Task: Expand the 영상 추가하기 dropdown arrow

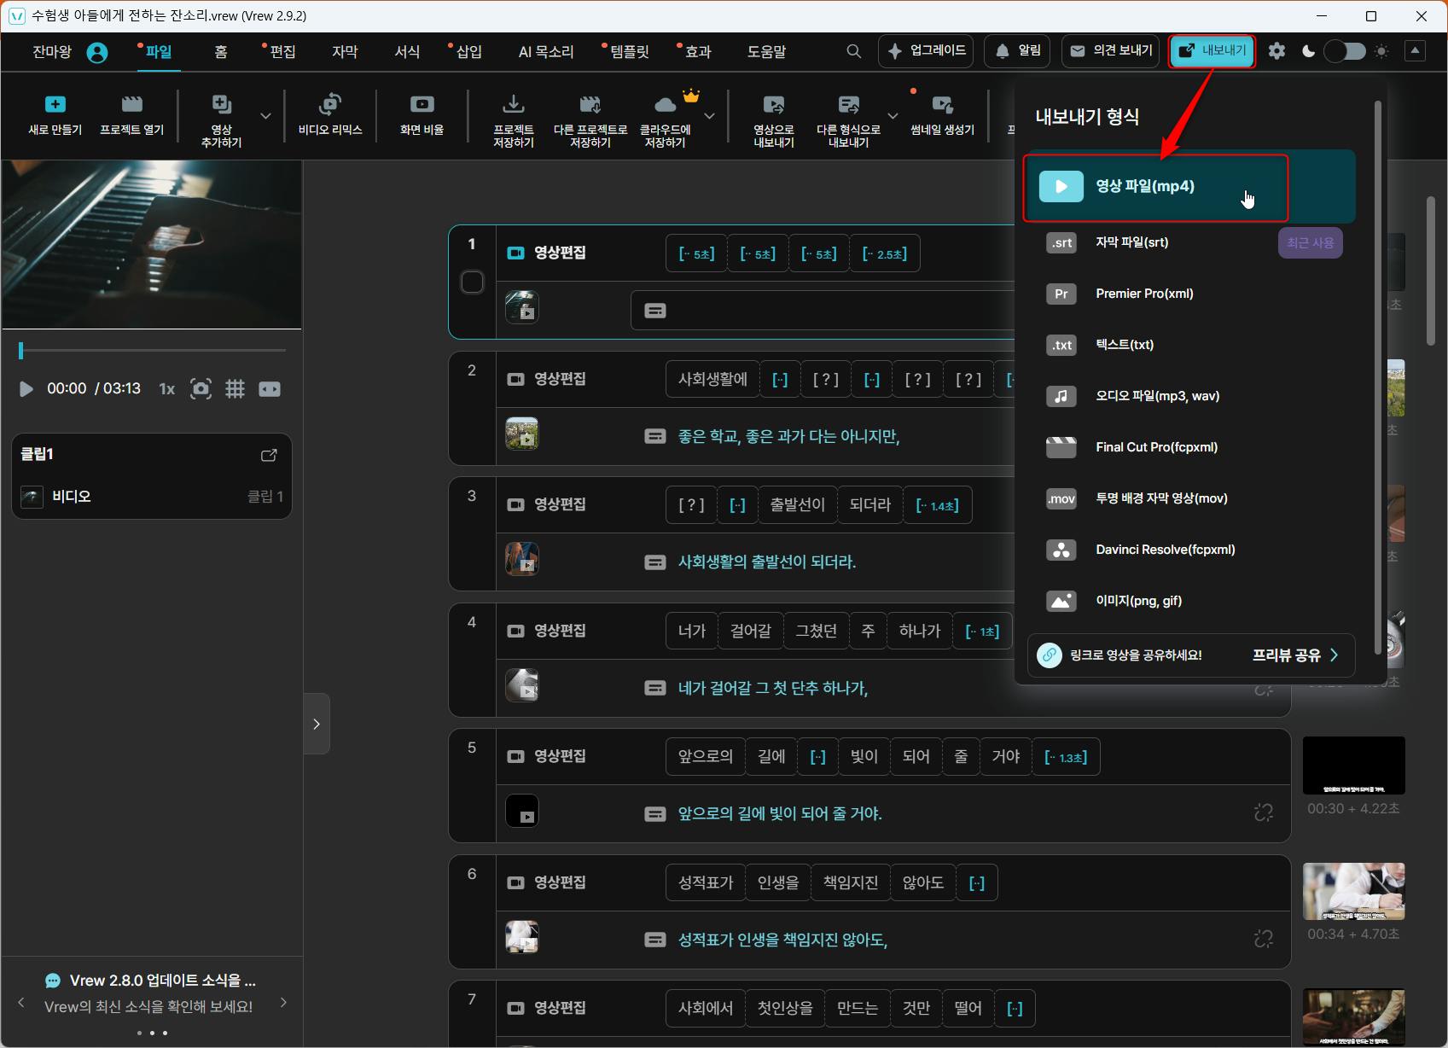Action: pos(265,116)
